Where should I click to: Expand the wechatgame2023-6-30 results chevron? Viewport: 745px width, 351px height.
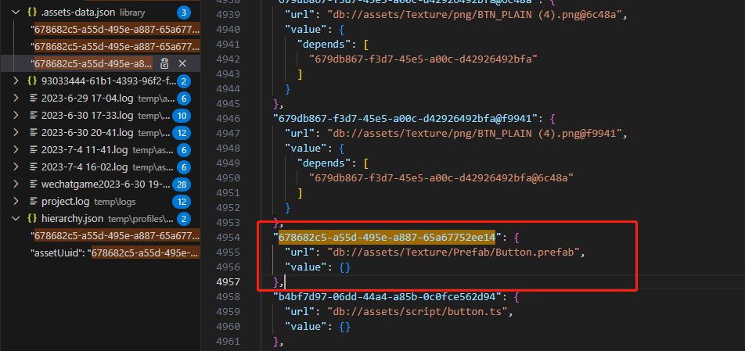16,184
